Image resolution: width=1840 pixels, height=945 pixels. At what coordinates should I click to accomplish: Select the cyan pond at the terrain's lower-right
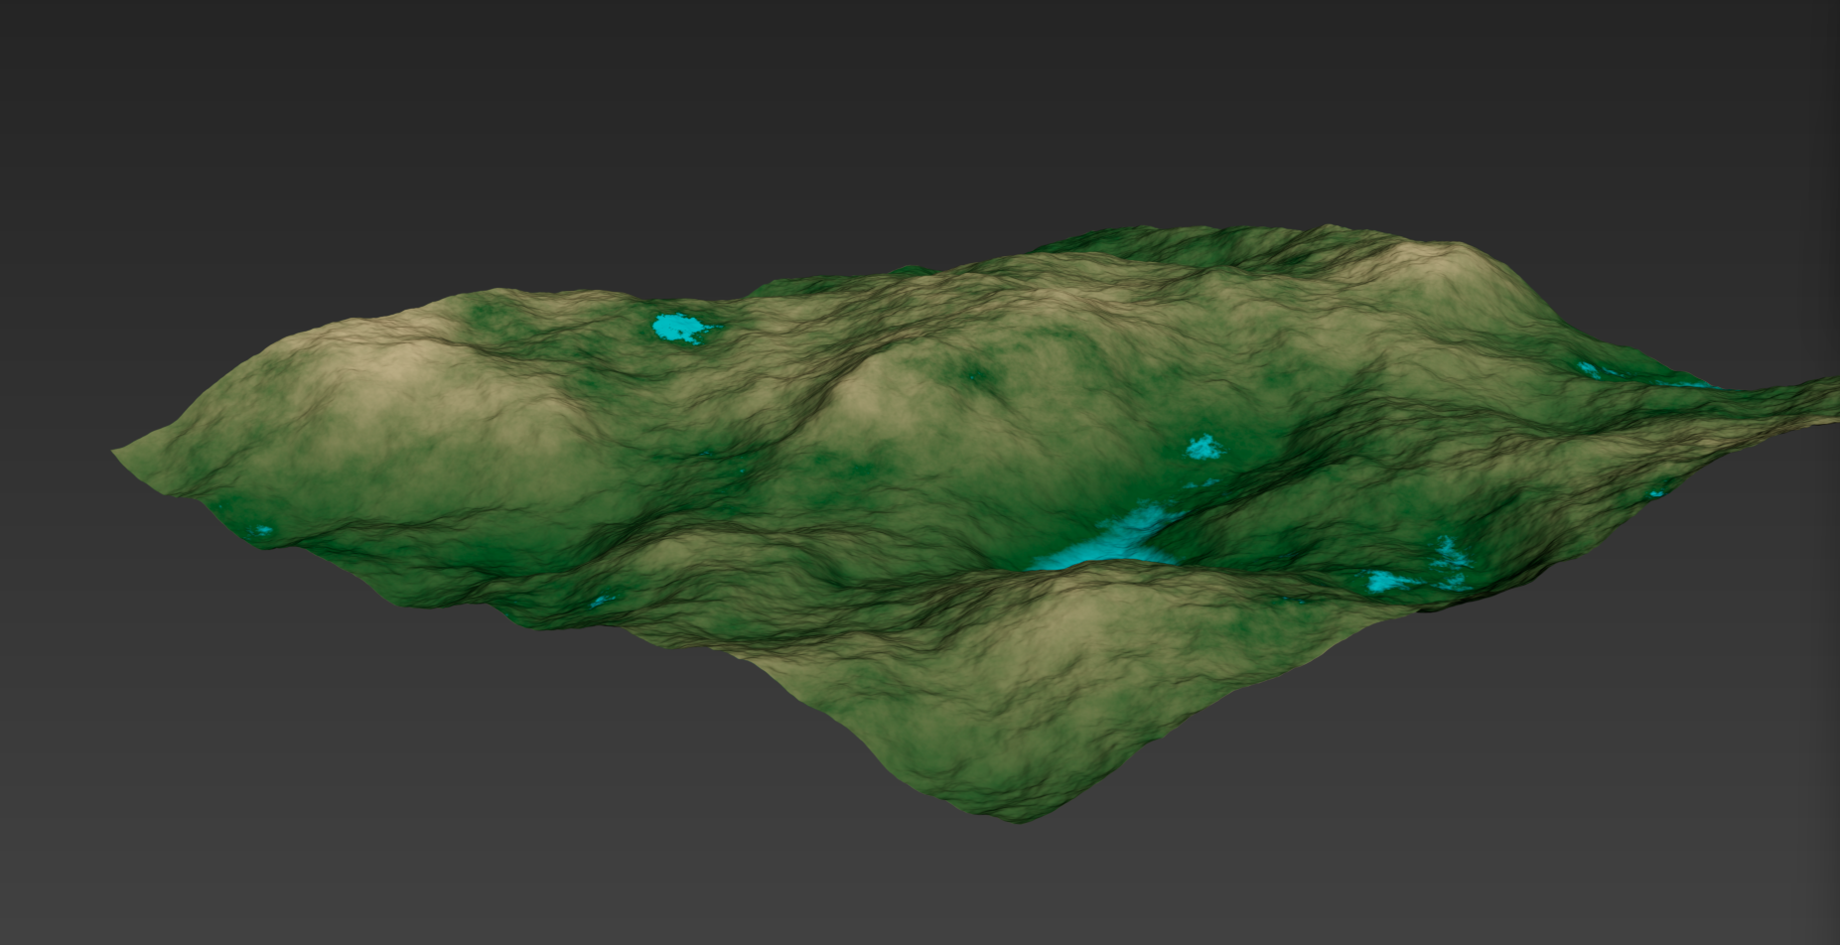point(1383,581)
